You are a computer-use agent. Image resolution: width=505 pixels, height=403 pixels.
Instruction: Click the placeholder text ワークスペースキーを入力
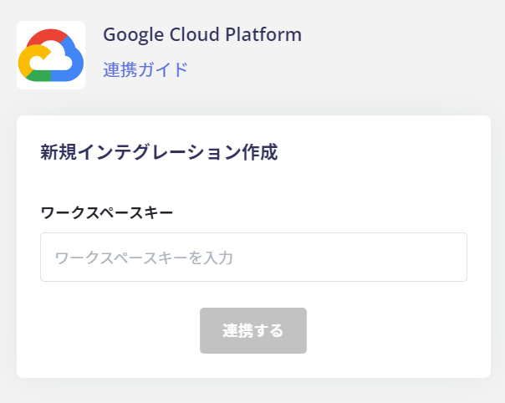(x=144, y=258)
